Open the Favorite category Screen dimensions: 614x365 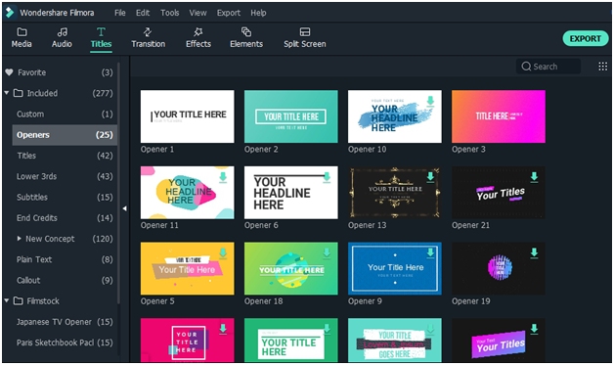coord(59,72)
